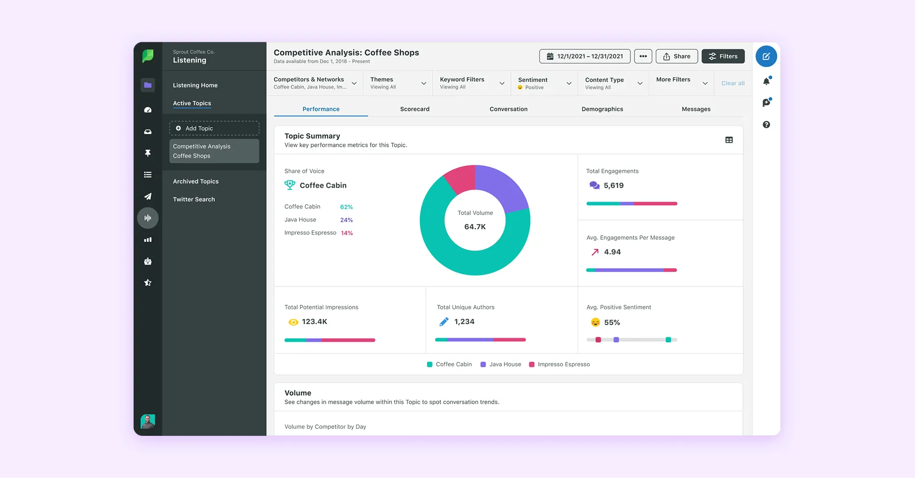Image resolution: width=915 pixels, height=478 pixels.
Task: Expand the Keyword Filters dropdown
Action: 472,83
